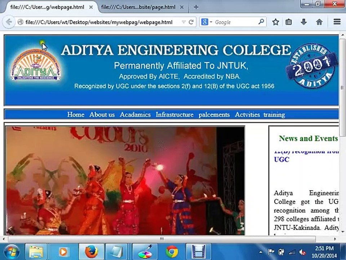
Task: Click the Colours 2010 dance photo
Action: (125, 181)
